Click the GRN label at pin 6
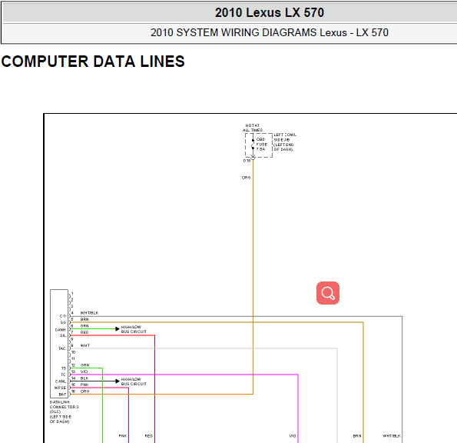457x443 pixels. click(x=84, y=326)
